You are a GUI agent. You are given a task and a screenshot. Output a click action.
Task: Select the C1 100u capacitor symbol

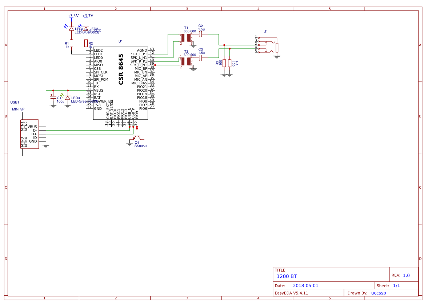[x=53, y=97]
